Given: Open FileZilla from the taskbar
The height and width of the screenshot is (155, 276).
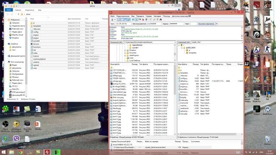Looking at the screenshot, I should 47,152.
